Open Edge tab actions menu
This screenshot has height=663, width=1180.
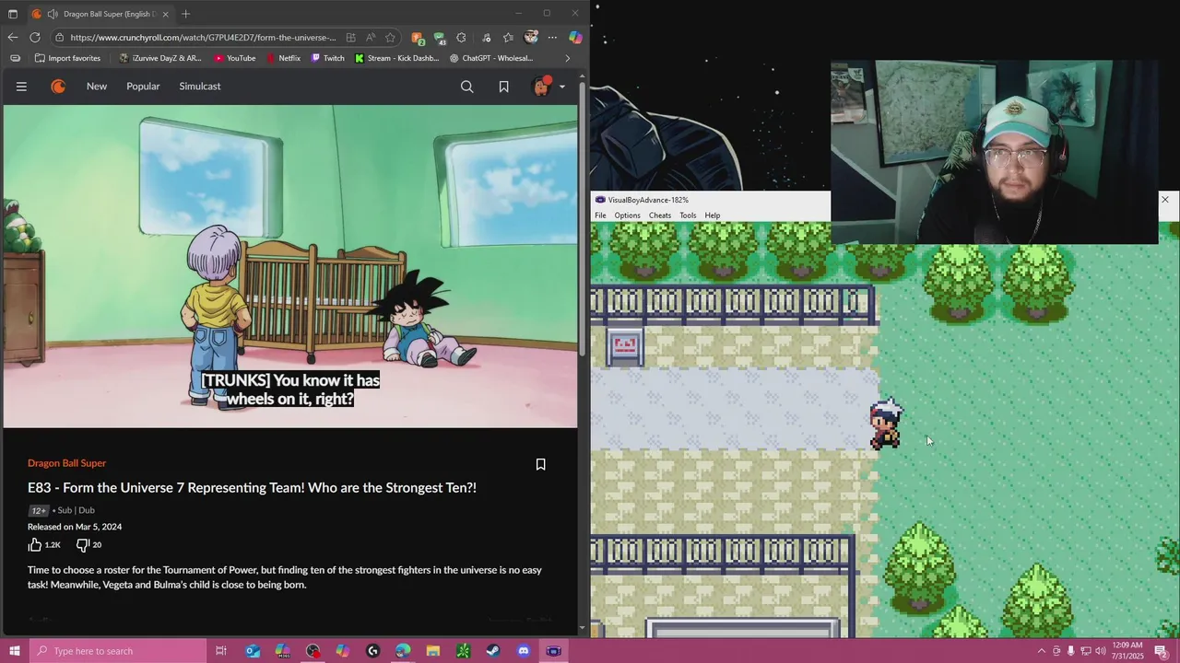[x=12, y=14]
